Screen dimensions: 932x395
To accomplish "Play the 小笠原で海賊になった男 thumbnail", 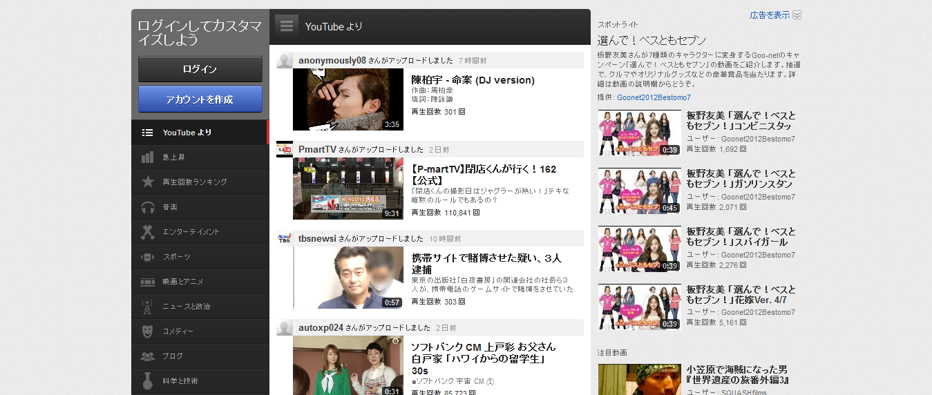I will 639,379.
